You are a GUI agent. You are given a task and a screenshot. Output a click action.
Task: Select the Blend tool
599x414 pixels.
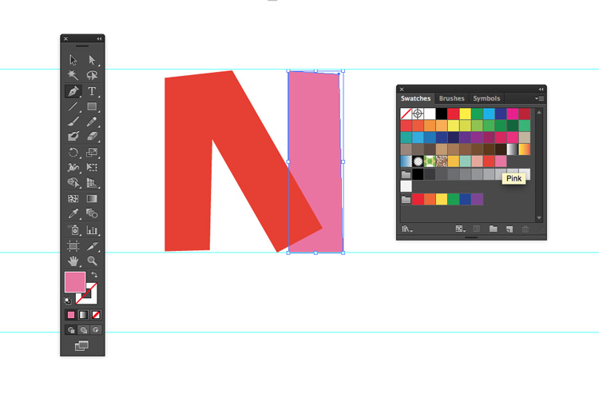tap(92, 213)
